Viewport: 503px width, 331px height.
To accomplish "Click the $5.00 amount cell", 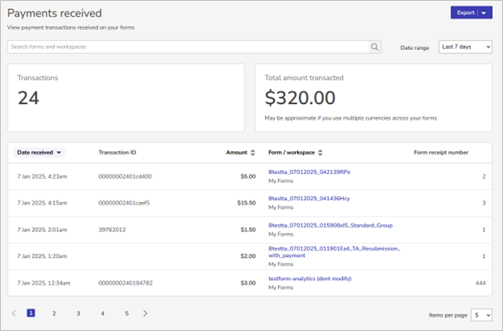I will [x=248, y=176].
